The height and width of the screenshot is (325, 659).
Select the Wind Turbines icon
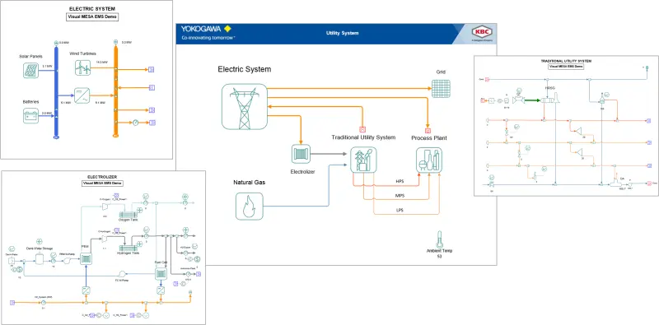[83, 67]
